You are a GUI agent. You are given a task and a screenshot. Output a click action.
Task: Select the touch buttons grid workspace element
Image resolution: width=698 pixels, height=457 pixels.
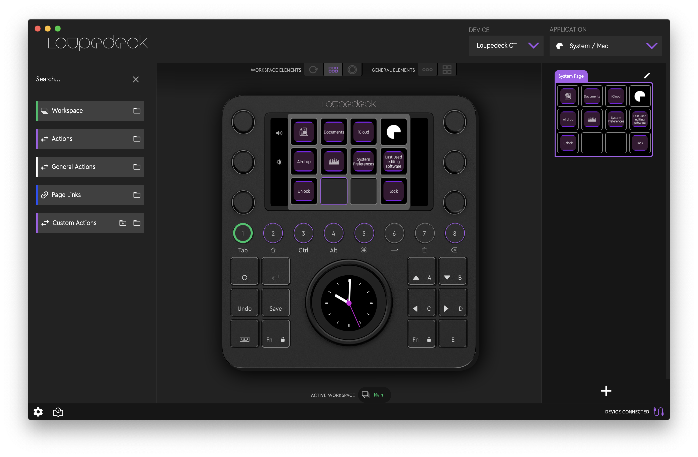pos(333,70)
